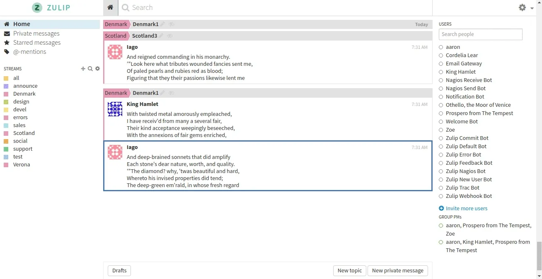
Task: Select Cordelia Lear in the users list
Action: pos(462,55)
